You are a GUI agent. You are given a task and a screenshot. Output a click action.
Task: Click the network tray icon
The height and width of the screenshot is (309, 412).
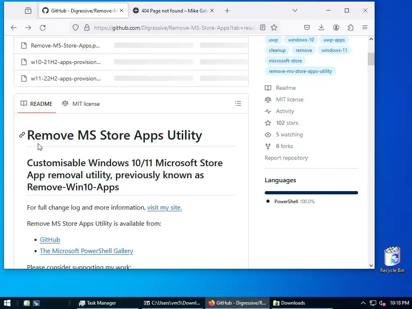373,303
